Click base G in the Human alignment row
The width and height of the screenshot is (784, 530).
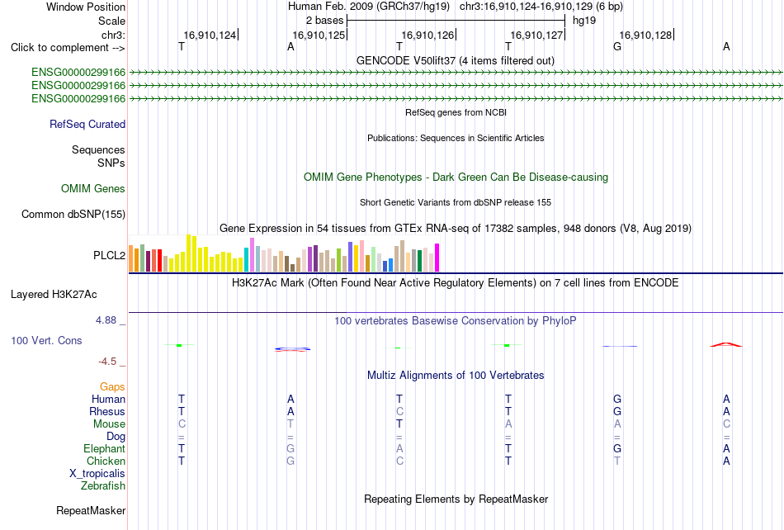[617, 399]
